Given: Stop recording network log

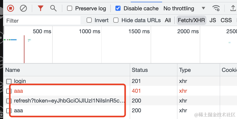Looking at the screenshot, I should click(11, 8).
